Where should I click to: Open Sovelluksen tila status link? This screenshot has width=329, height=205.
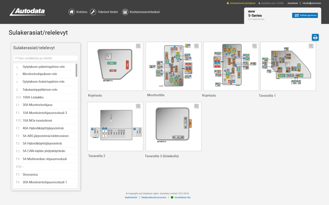point(181,197)
